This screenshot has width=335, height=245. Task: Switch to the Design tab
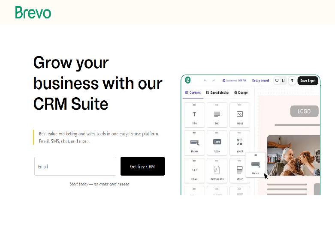[x=241, y=93]
